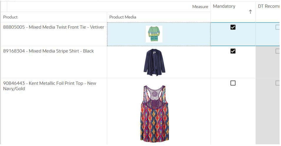Select the Mandatory column header
The image size is (281, 146).
pos(224,6)
